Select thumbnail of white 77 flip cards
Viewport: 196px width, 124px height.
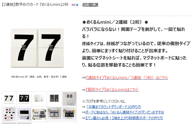point(9,99)
